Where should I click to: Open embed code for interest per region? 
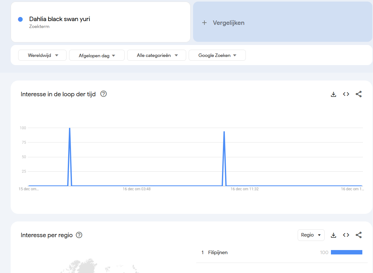click(346, 235)
